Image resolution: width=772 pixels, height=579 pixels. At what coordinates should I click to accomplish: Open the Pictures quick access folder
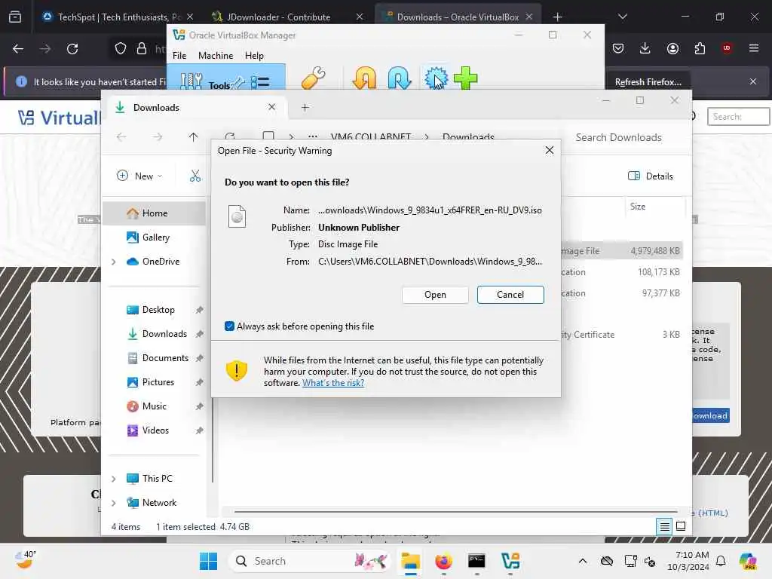click(x=158, y=382)
